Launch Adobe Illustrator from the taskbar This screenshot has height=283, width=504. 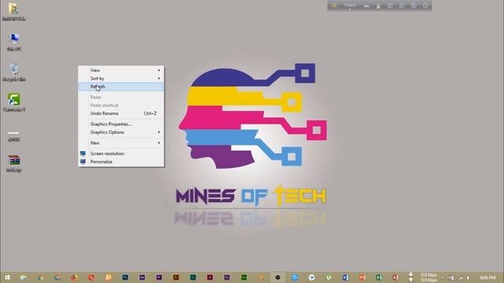pyautogui.click(x=176, y=277)
